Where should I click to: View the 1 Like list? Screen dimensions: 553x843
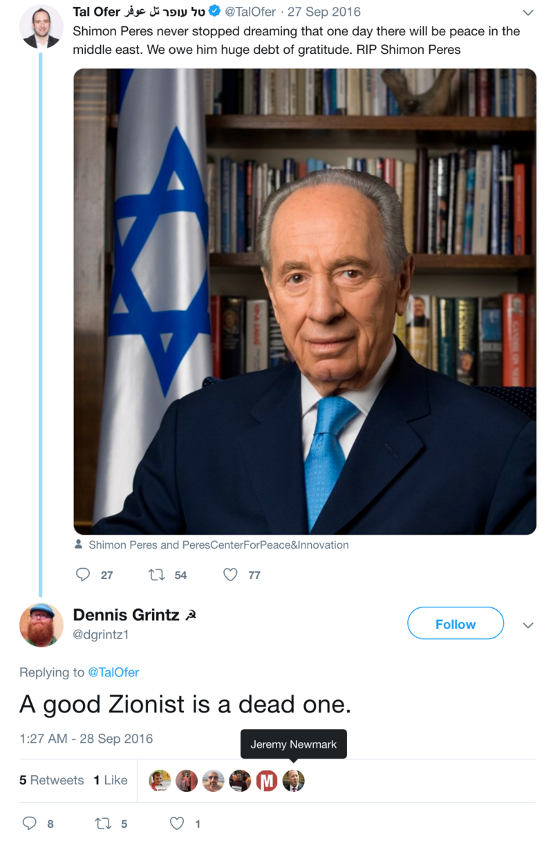click(x=111, y=780)
